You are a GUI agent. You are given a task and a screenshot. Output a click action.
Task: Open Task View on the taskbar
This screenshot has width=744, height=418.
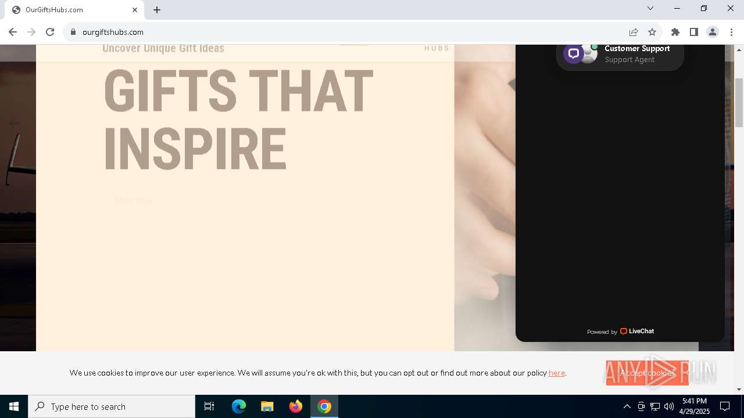(x=209, y=406)
